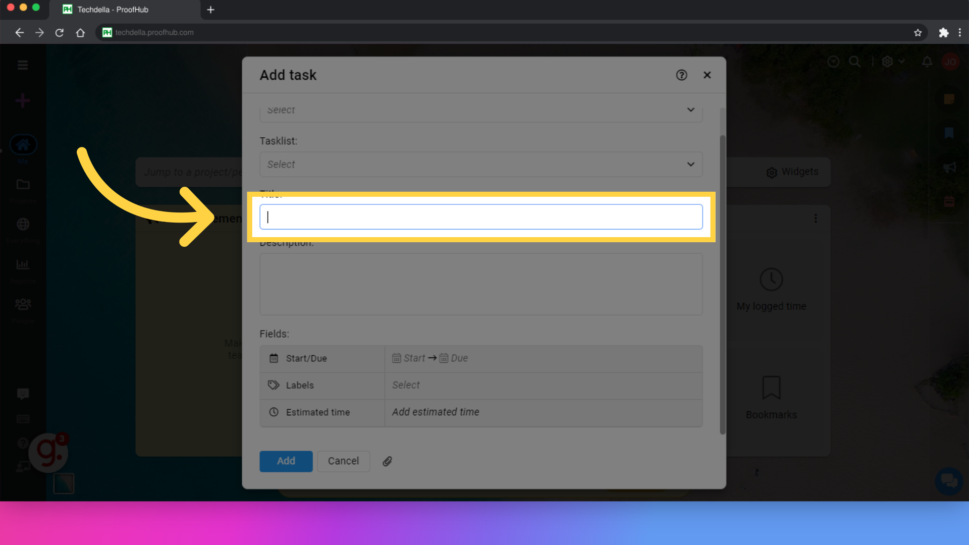Screen dimensions: 969x545
Task: Open Projects folder icon in sidebar
Action: click(23, 185)
